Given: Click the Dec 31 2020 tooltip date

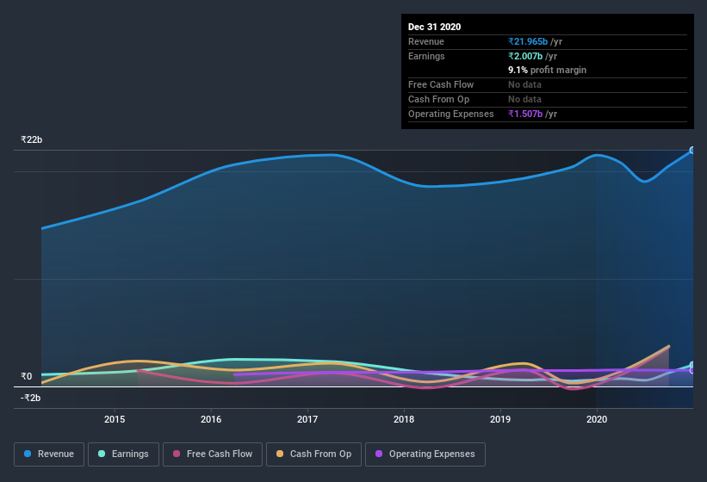Looking at the screenshot, I should [x=434, y=27].
